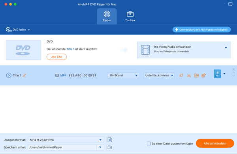Open the feedback chat icon

point(230,4)
